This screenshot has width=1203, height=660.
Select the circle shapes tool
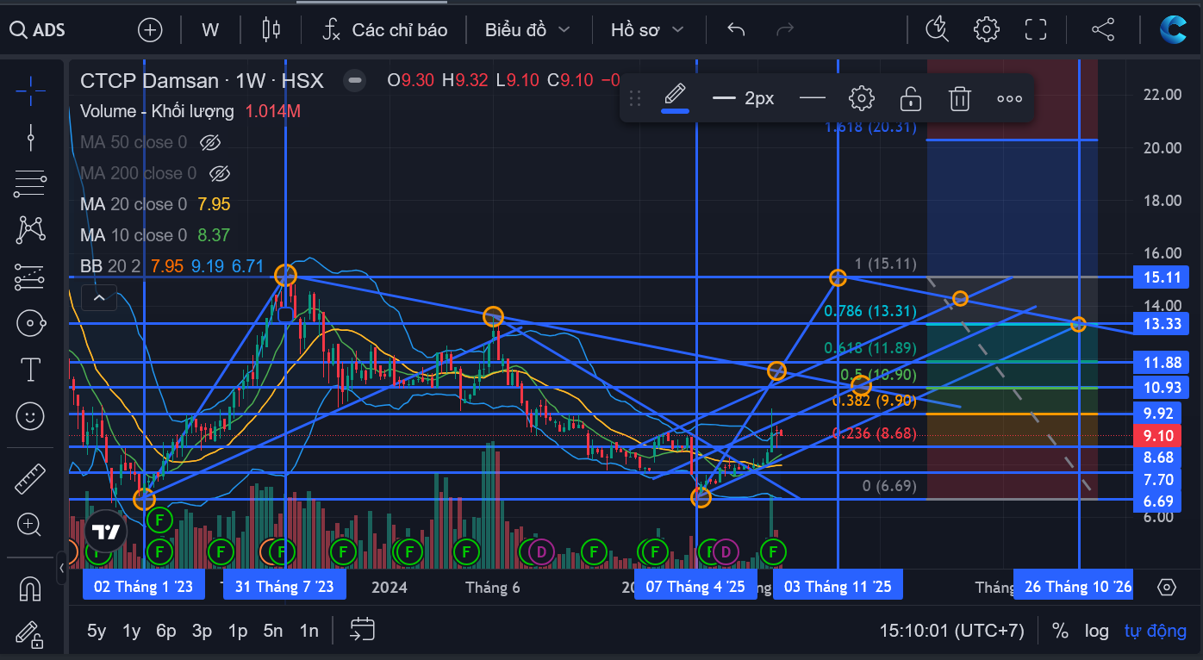pyautogui.click(x=31, y=324)
